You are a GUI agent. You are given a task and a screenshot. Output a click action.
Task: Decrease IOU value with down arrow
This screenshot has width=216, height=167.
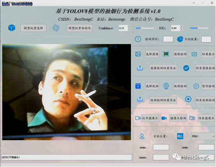pos(181,30)
